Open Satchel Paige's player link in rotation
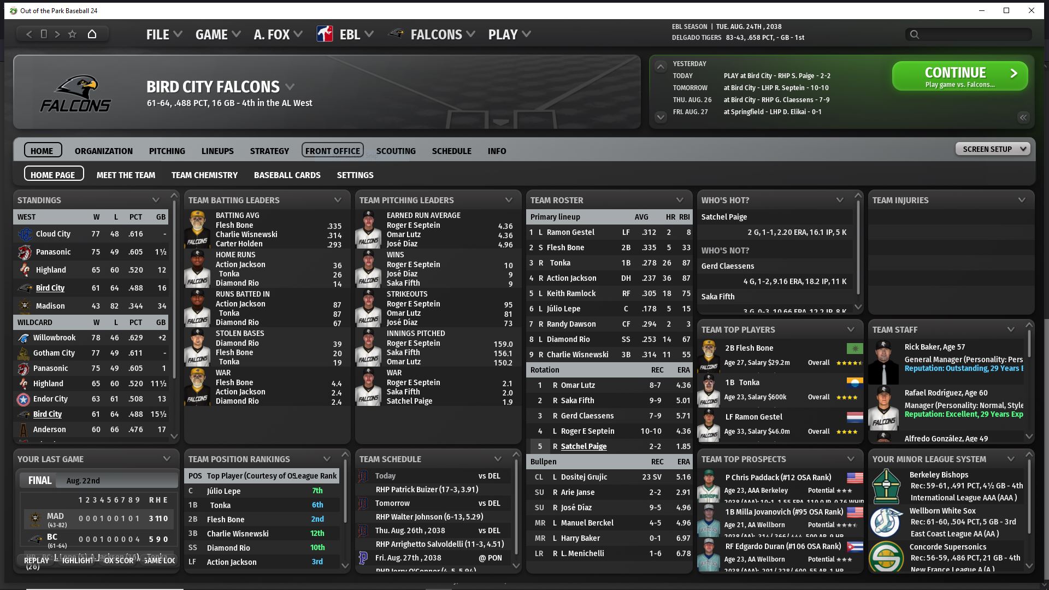Image resolution: width=1049 pixels, height=590 pixels. coord(584,446)
